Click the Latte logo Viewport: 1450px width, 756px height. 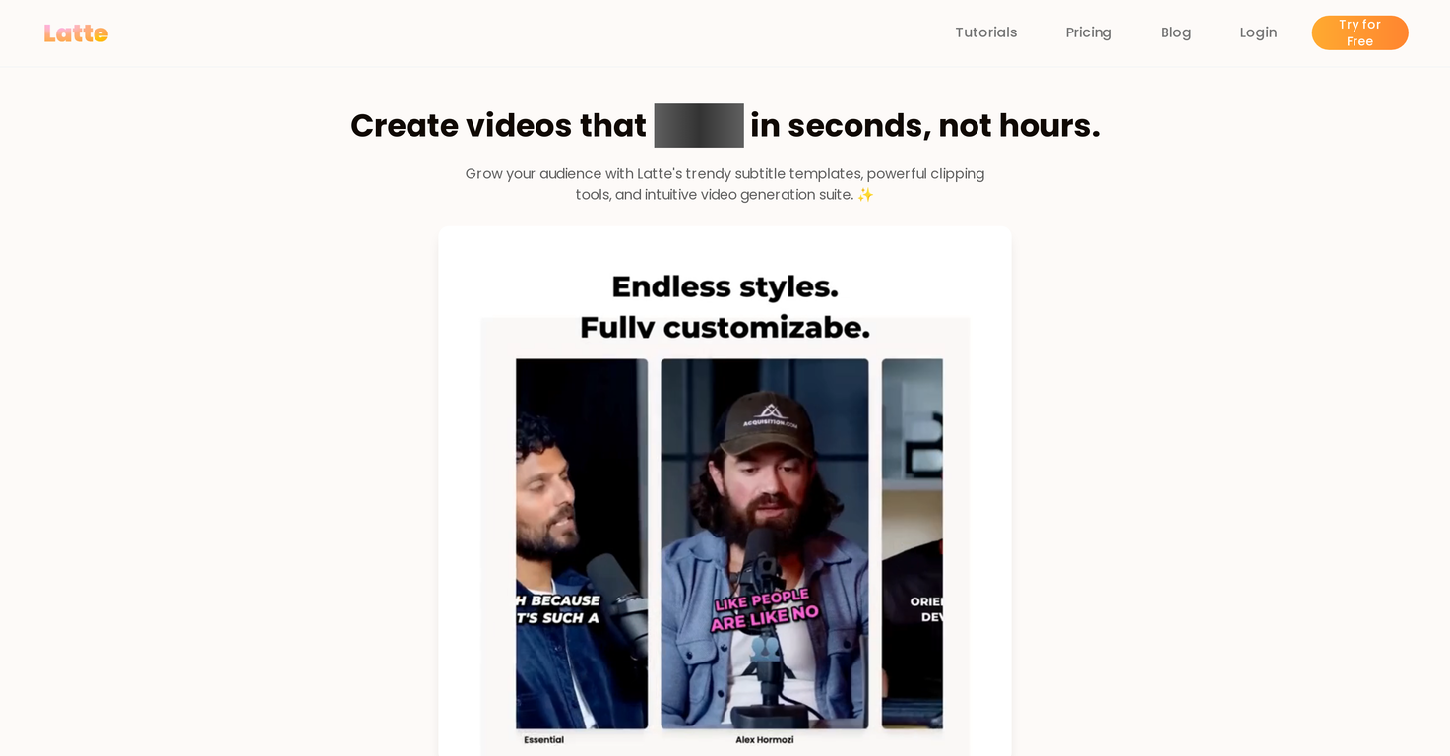pos(76,33)
